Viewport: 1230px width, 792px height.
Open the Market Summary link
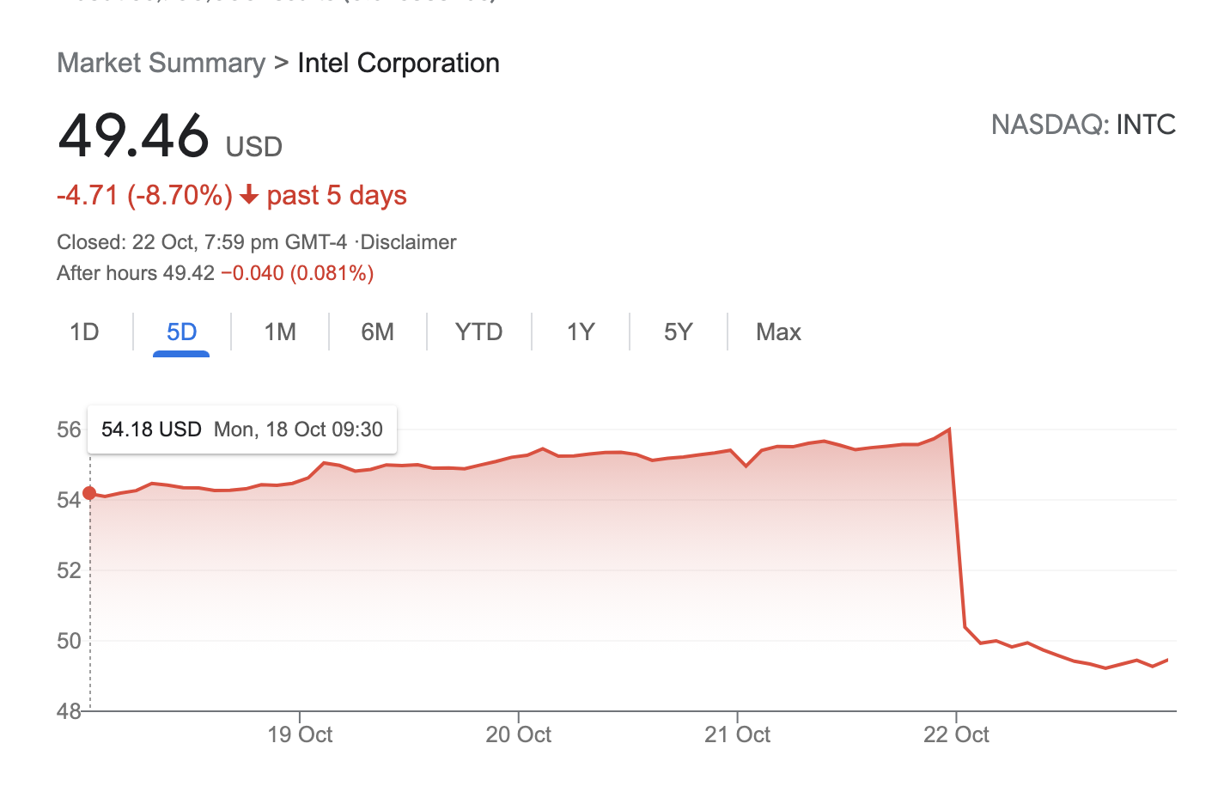point(161,64)
